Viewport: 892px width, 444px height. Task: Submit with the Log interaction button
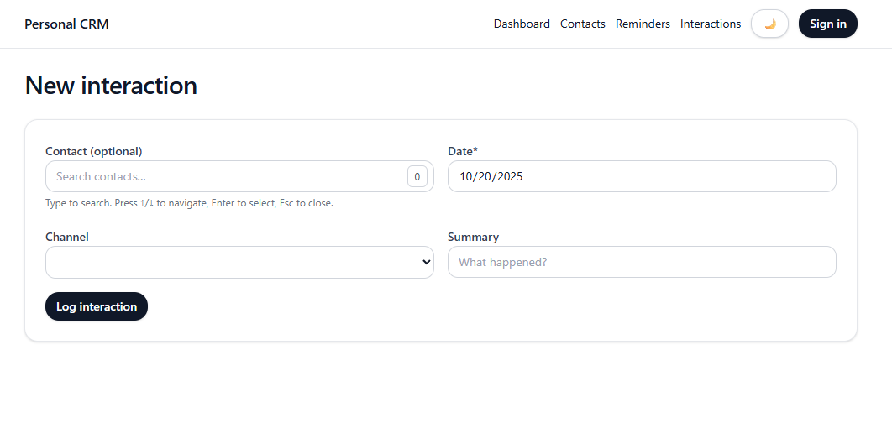click(97, 306)
